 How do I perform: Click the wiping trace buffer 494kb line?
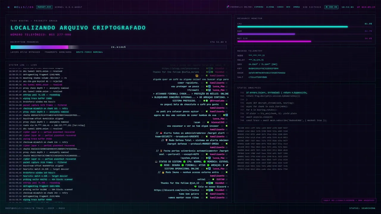[x=30, y=199]
